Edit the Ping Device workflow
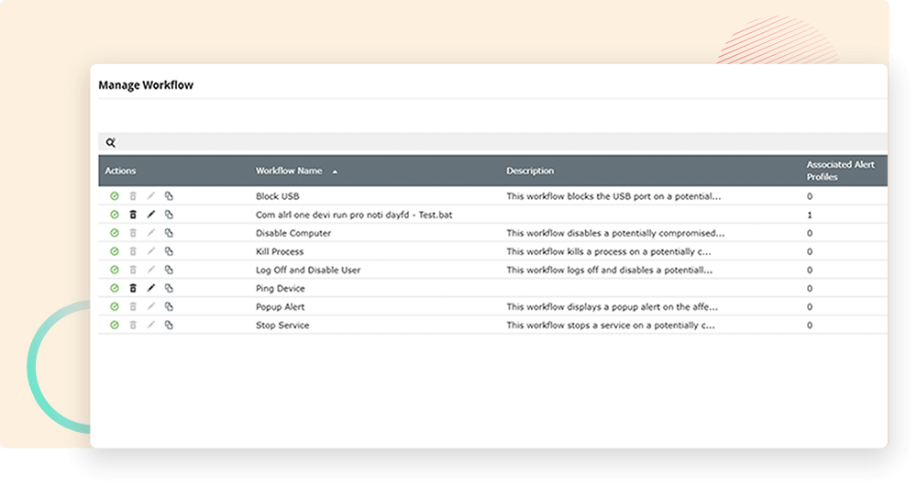Viewport: 917px width, 486px height. (151, 288)
